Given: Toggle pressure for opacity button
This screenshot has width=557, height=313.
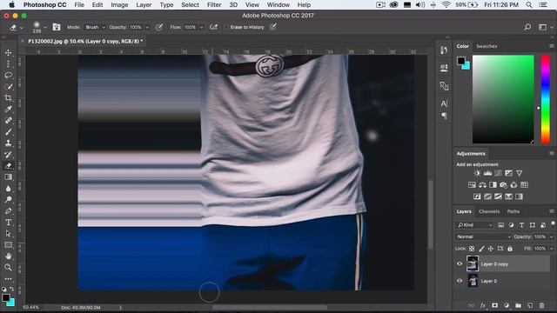Looking at the screenshot, I should (x=159, y=27).
